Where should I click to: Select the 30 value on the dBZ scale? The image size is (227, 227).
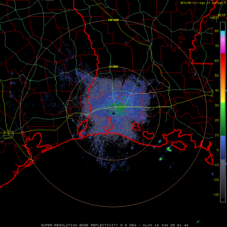(217, 105)
